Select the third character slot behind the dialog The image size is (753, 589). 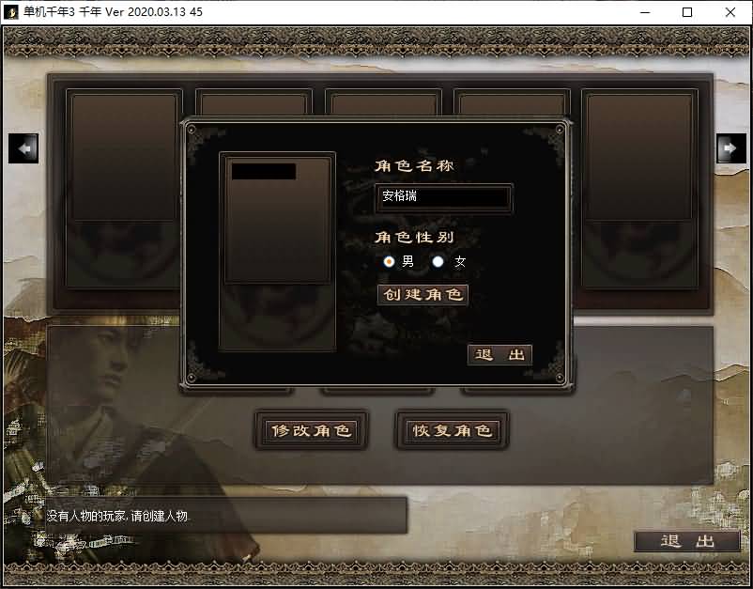tap(383, 102)
